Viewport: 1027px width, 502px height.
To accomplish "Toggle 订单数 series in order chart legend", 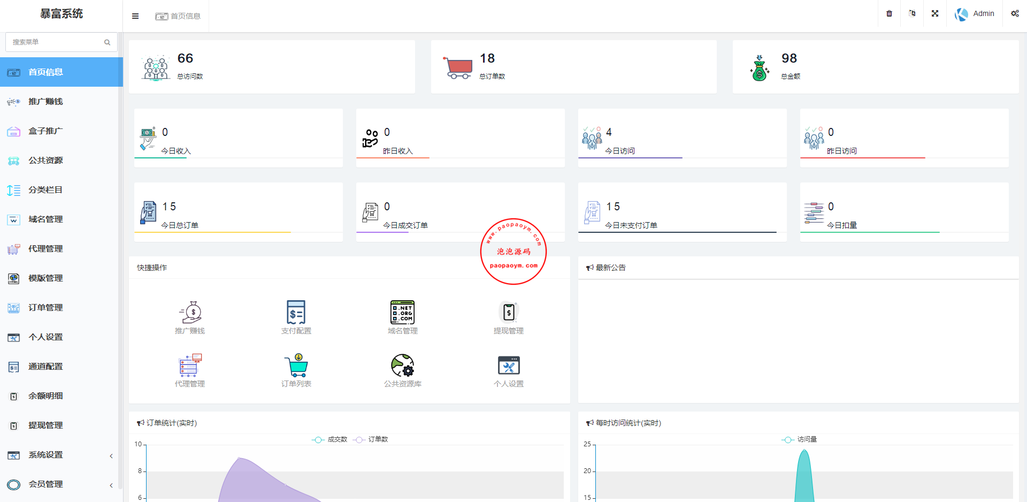I will point(371,439).
